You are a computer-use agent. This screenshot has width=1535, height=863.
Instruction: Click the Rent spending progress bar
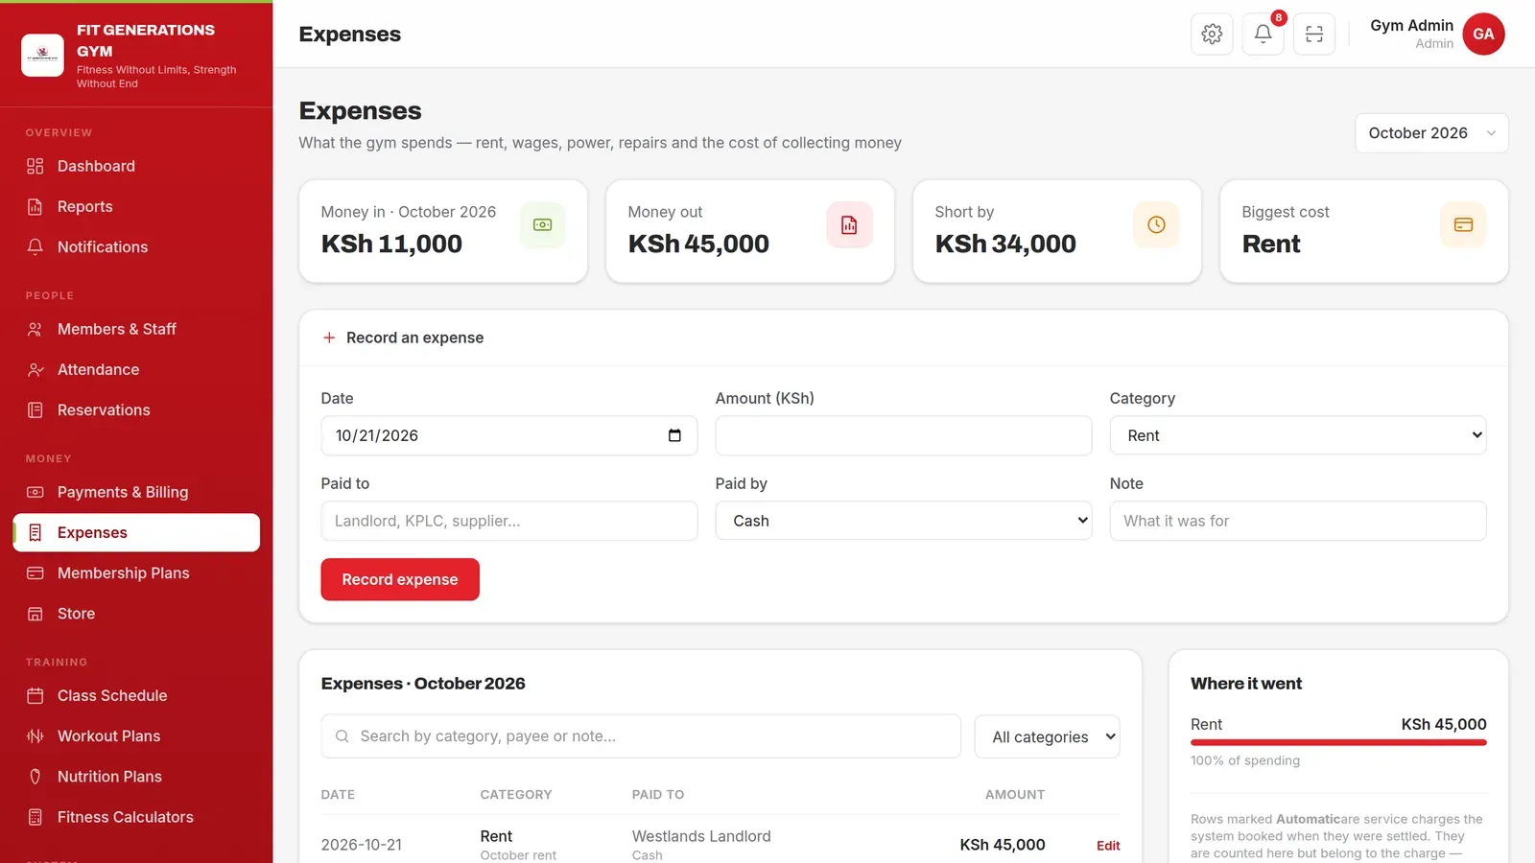[x=1338, y=742]
